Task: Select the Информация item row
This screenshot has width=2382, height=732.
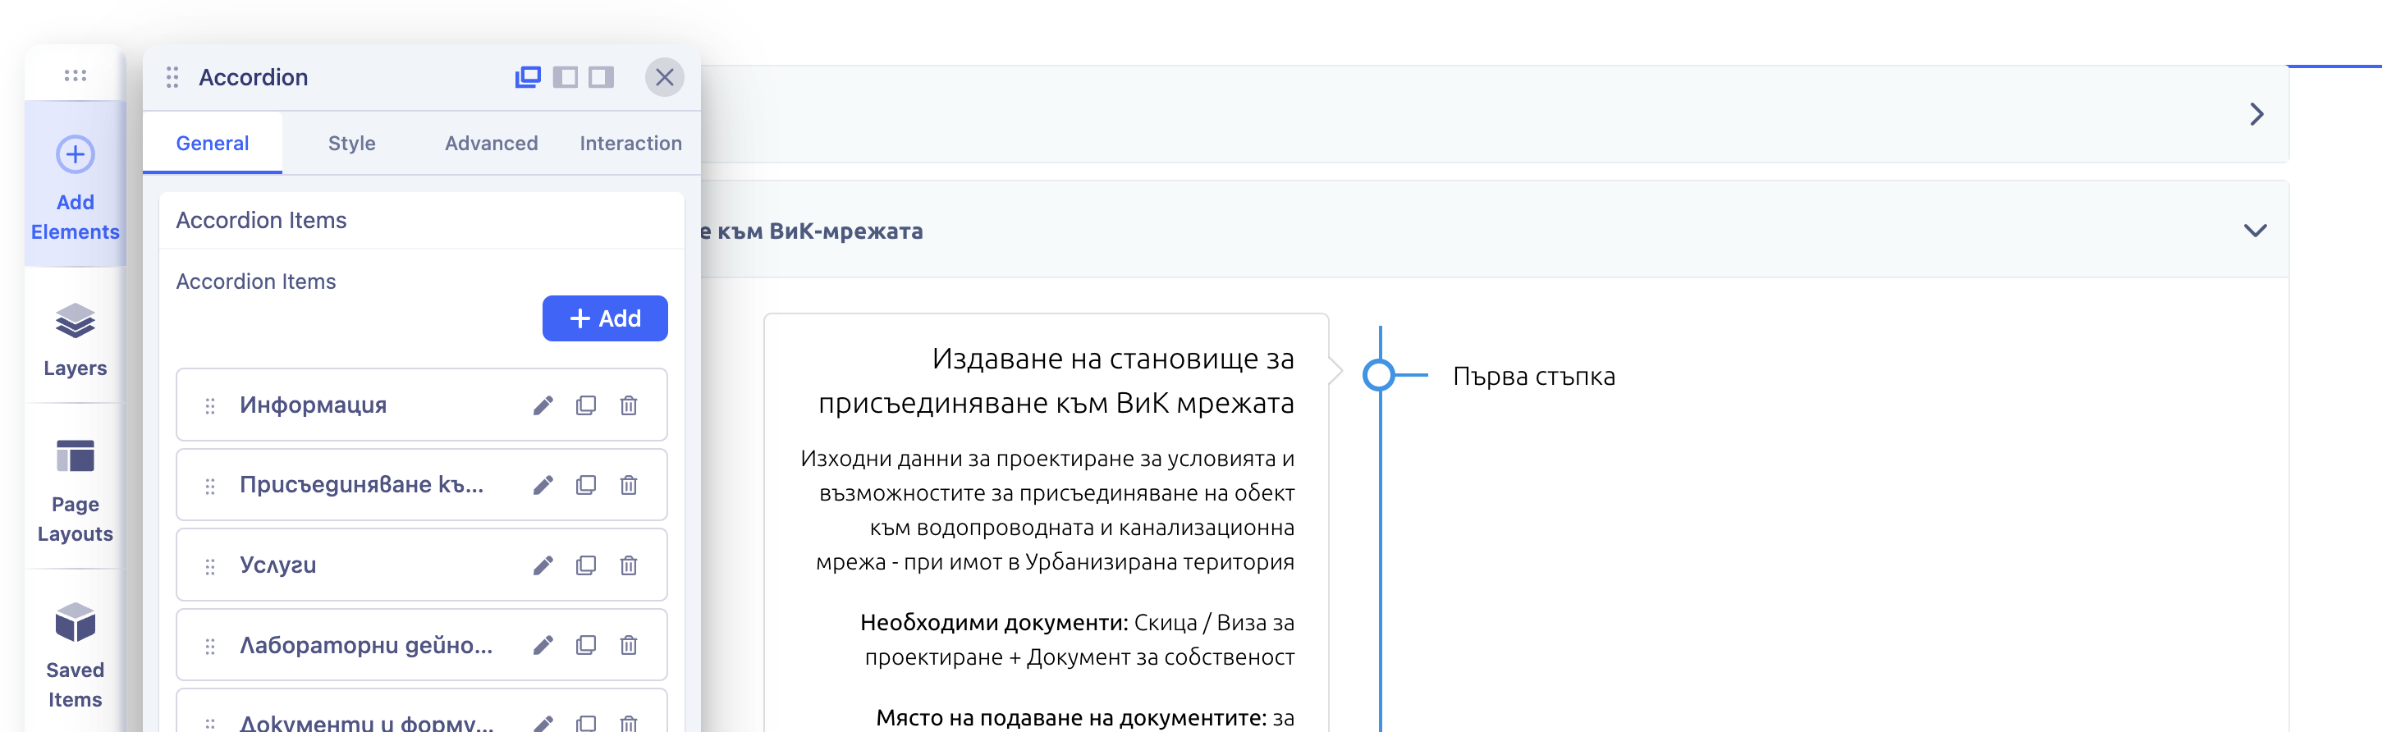Action: coord(422,405)
